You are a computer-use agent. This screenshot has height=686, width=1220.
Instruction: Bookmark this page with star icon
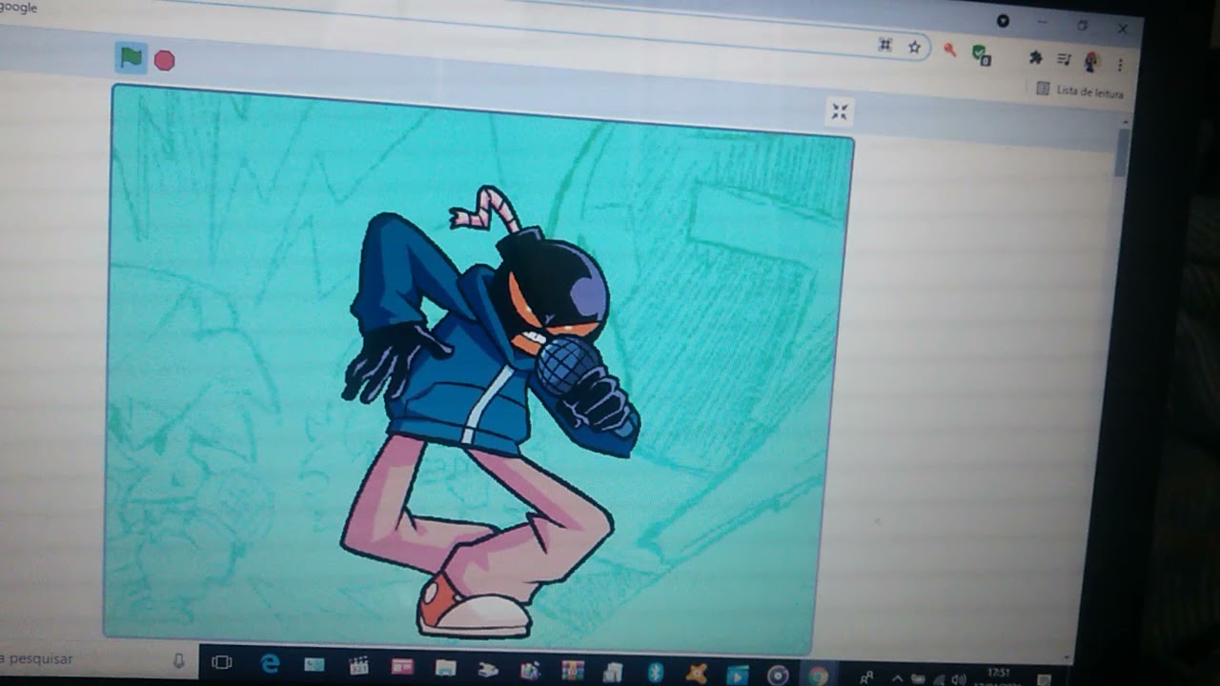click(914, 46)
